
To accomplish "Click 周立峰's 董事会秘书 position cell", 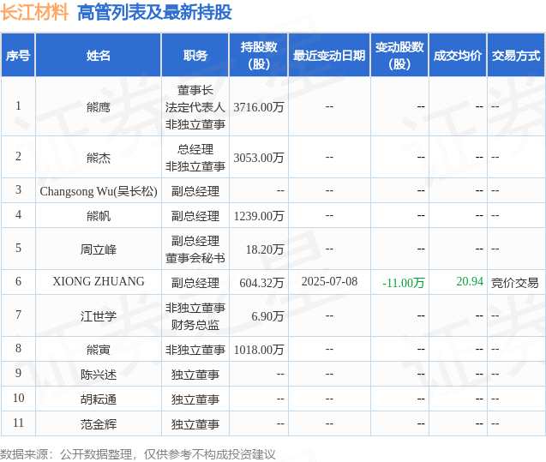I will tap(195, 249).
